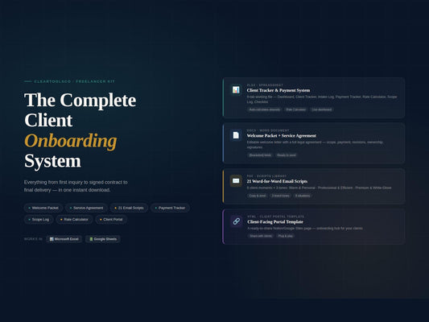Select the Rate Calculator pill on the left
429x322 pixels.
[x=74, y=220]
